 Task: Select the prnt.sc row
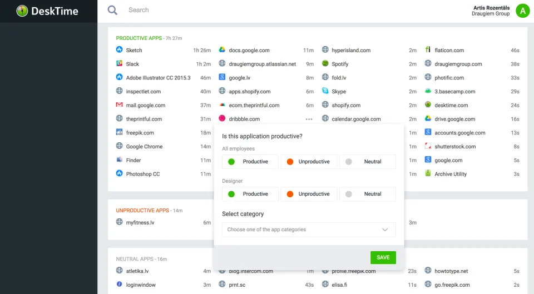[x=266, y=285]
